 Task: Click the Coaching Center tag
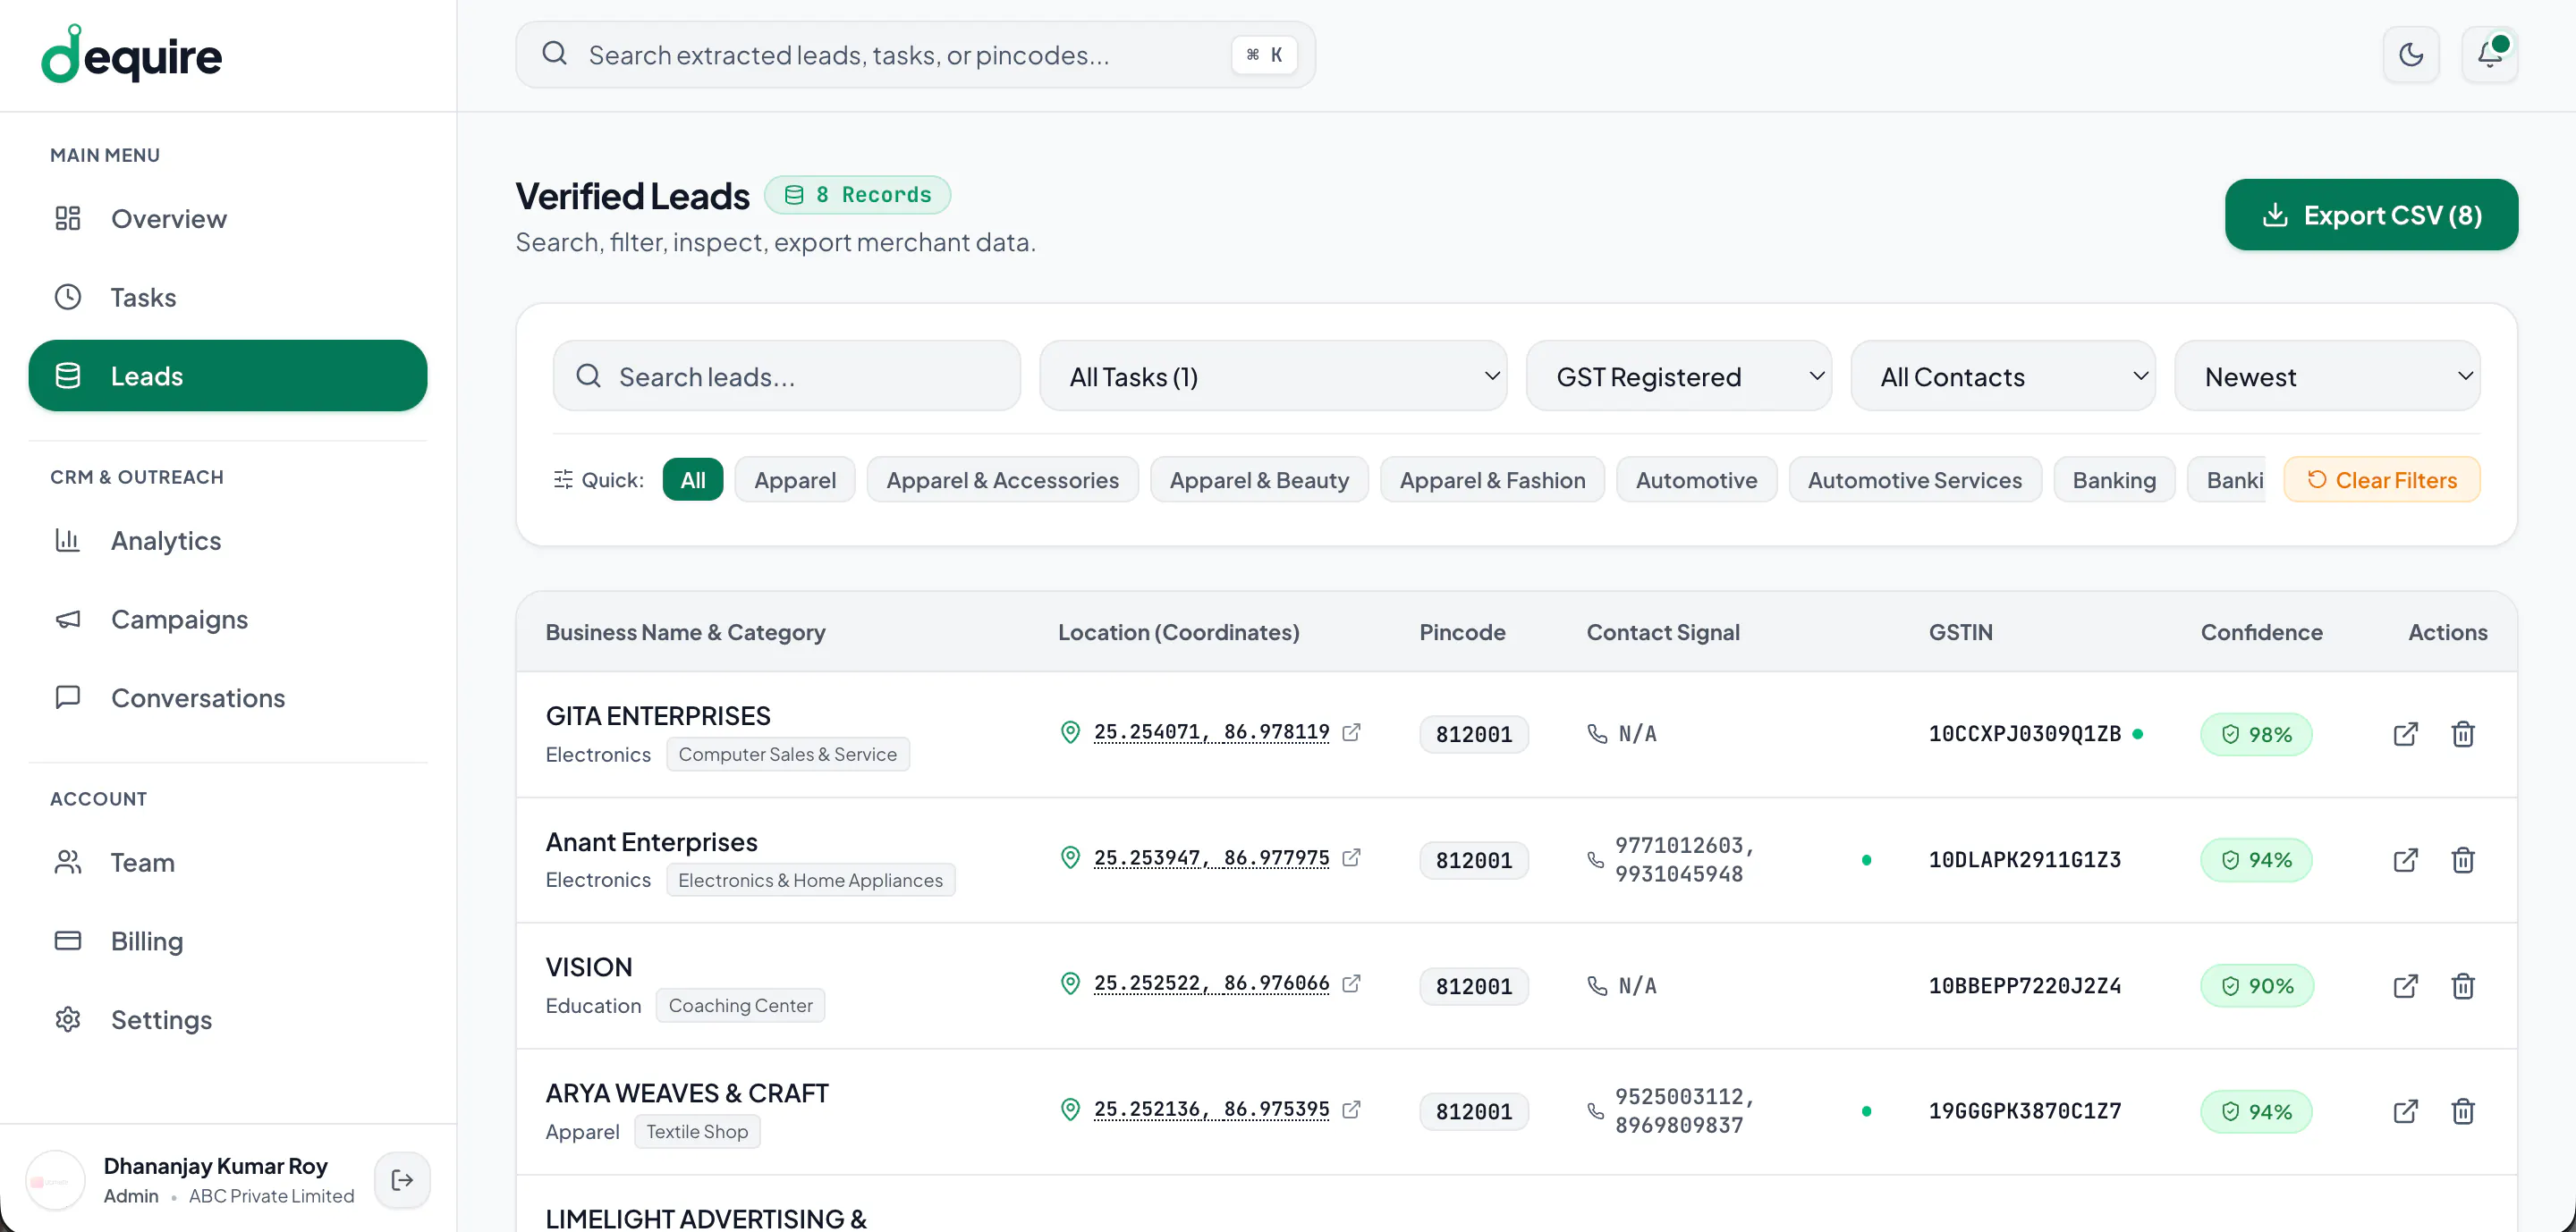(x=740, y=1005)
